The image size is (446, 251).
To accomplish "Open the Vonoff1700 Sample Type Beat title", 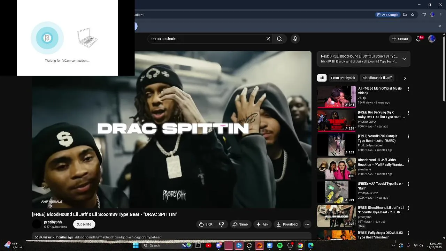I will (380, 138).
